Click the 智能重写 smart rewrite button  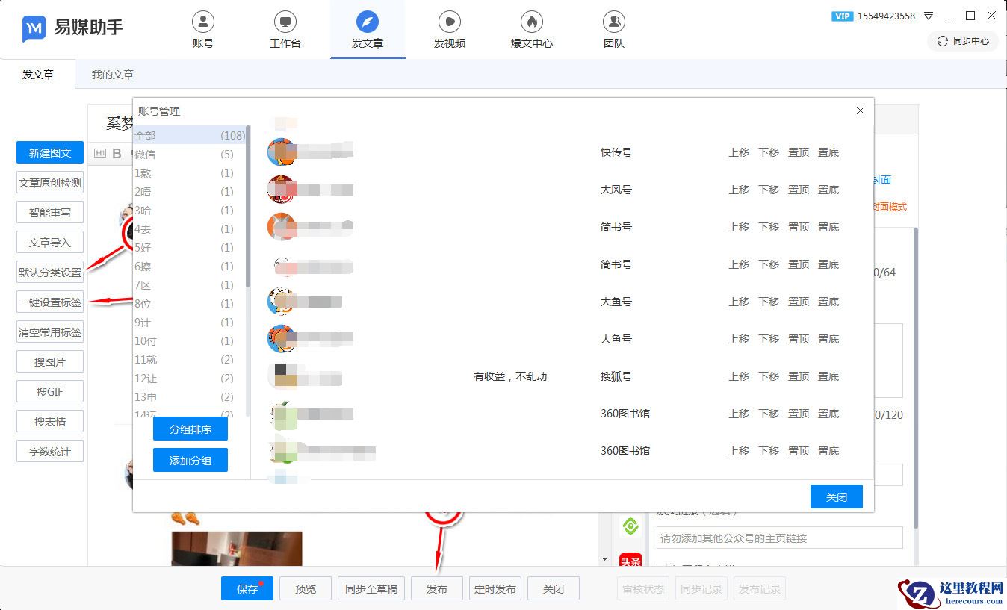click(50, 213)
